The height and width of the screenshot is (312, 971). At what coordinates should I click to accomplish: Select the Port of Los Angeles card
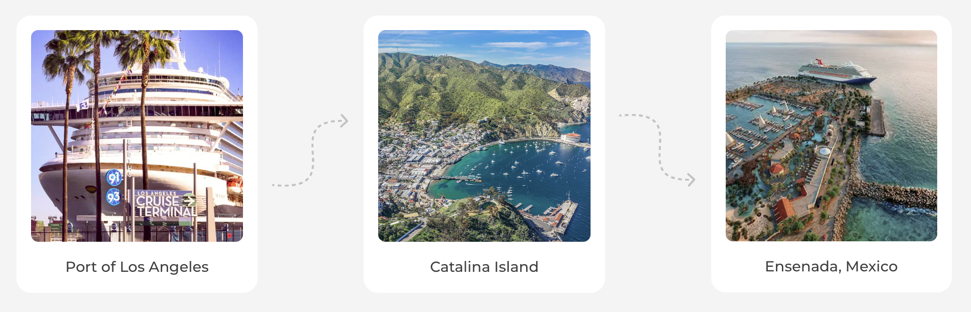(x=137, y=154)
